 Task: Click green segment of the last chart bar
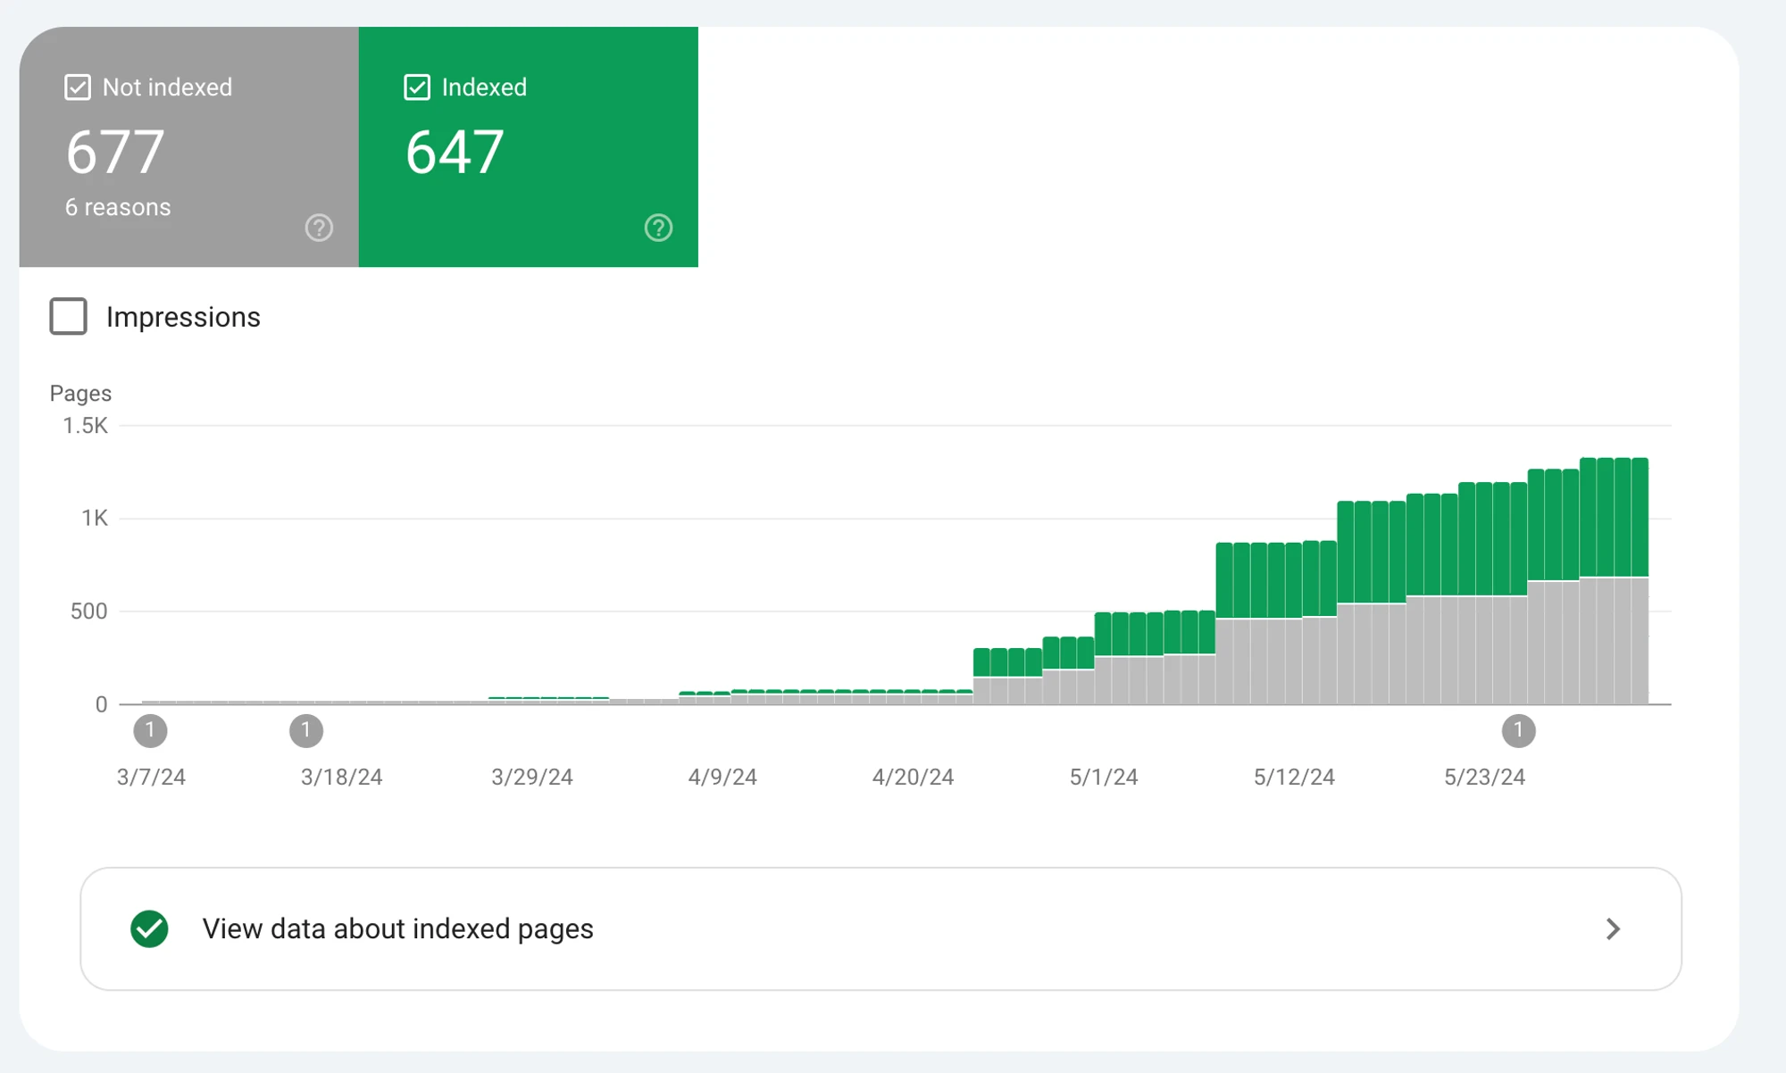[x=1640, y=518]
